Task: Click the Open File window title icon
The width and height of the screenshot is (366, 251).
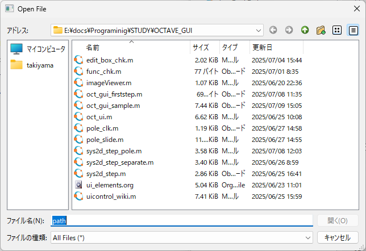Action: coord(10,9)
